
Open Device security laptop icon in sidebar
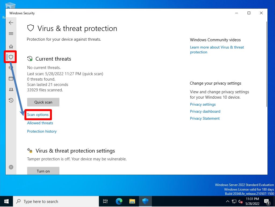click(11, 89)
